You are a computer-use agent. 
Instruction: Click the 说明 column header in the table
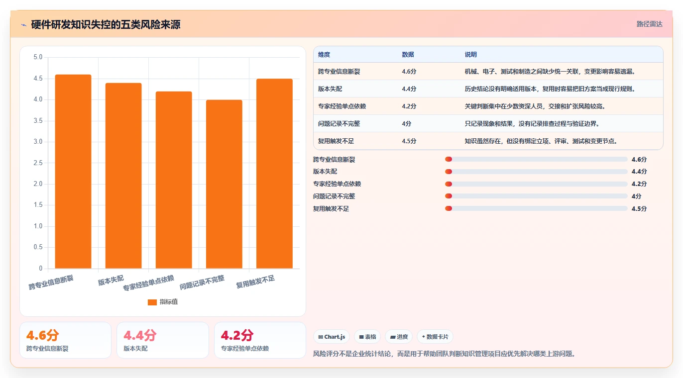click(470, 55)
